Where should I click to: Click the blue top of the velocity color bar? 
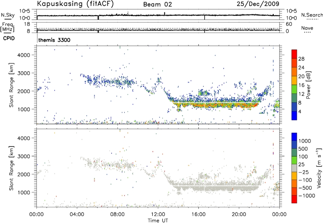pos(294,137)
